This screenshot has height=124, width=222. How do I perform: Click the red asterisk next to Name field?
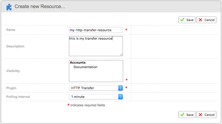tap(126, 30)
